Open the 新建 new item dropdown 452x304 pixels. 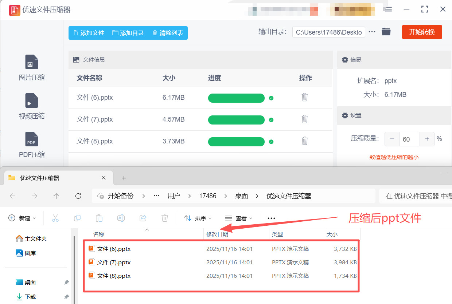pyautogui.click(x=22, y=218)
